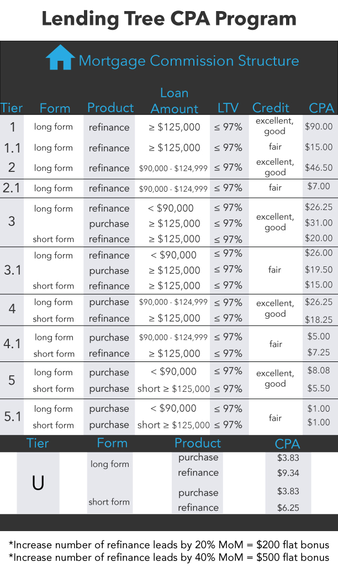
Task: Select the Tier 2.1 cell
Action: [12, 188]
